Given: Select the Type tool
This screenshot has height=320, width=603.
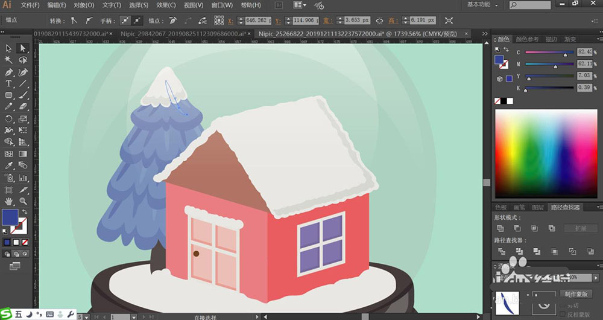Looking at the screenshot, I should (x=8, y=83).
